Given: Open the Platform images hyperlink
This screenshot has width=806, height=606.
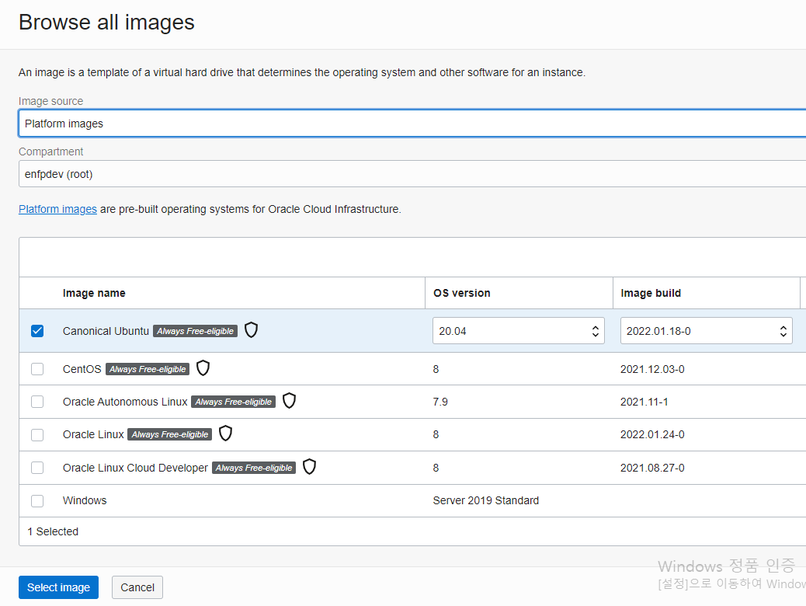Looking at the screenshot, I should click(x=57, y=209).
